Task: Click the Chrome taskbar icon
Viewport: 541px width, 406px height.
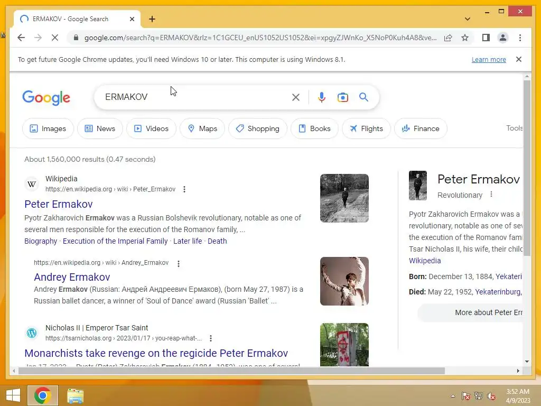Action: pyautogui.click(x=43, y=395)
